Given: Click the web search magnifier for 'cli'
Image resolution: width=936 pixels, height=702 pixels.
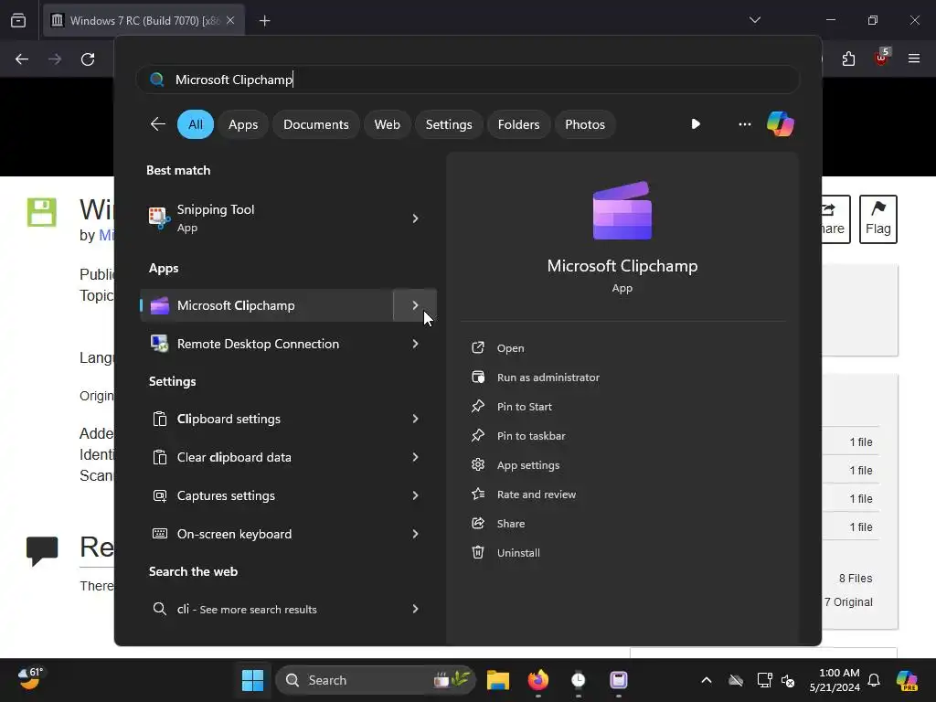Looking at the screenshot, I should click(x=159, y=608).
